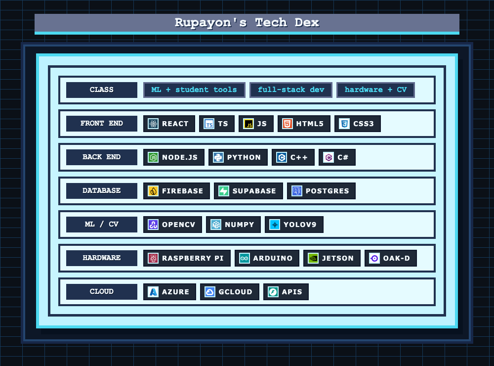Click the blue C++ icon
494x366 pixels.
coord(282,157)
